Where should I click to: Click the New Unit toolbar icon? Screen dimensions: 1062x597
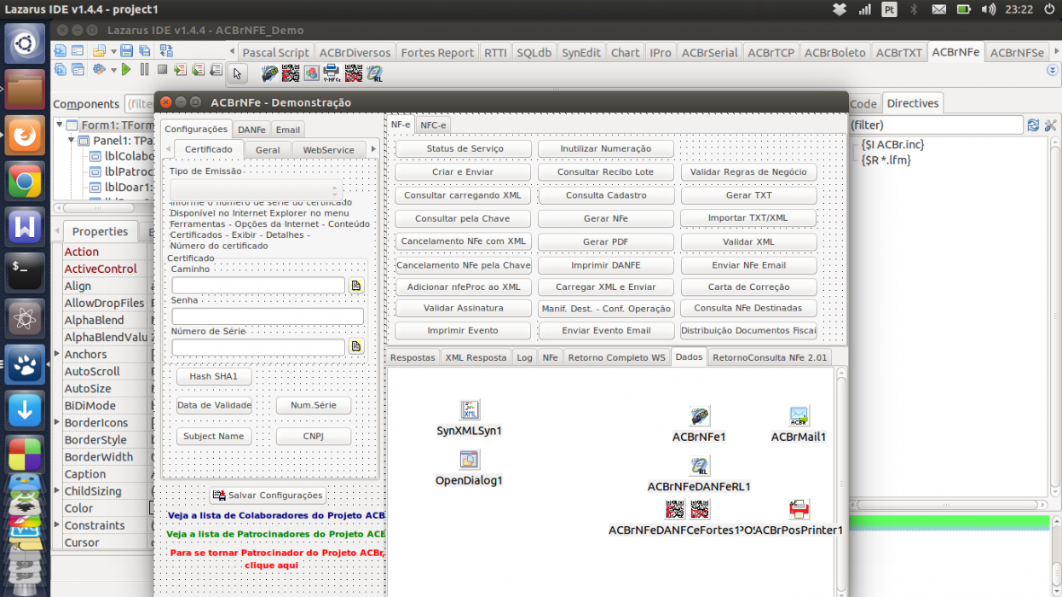[60, 51]
